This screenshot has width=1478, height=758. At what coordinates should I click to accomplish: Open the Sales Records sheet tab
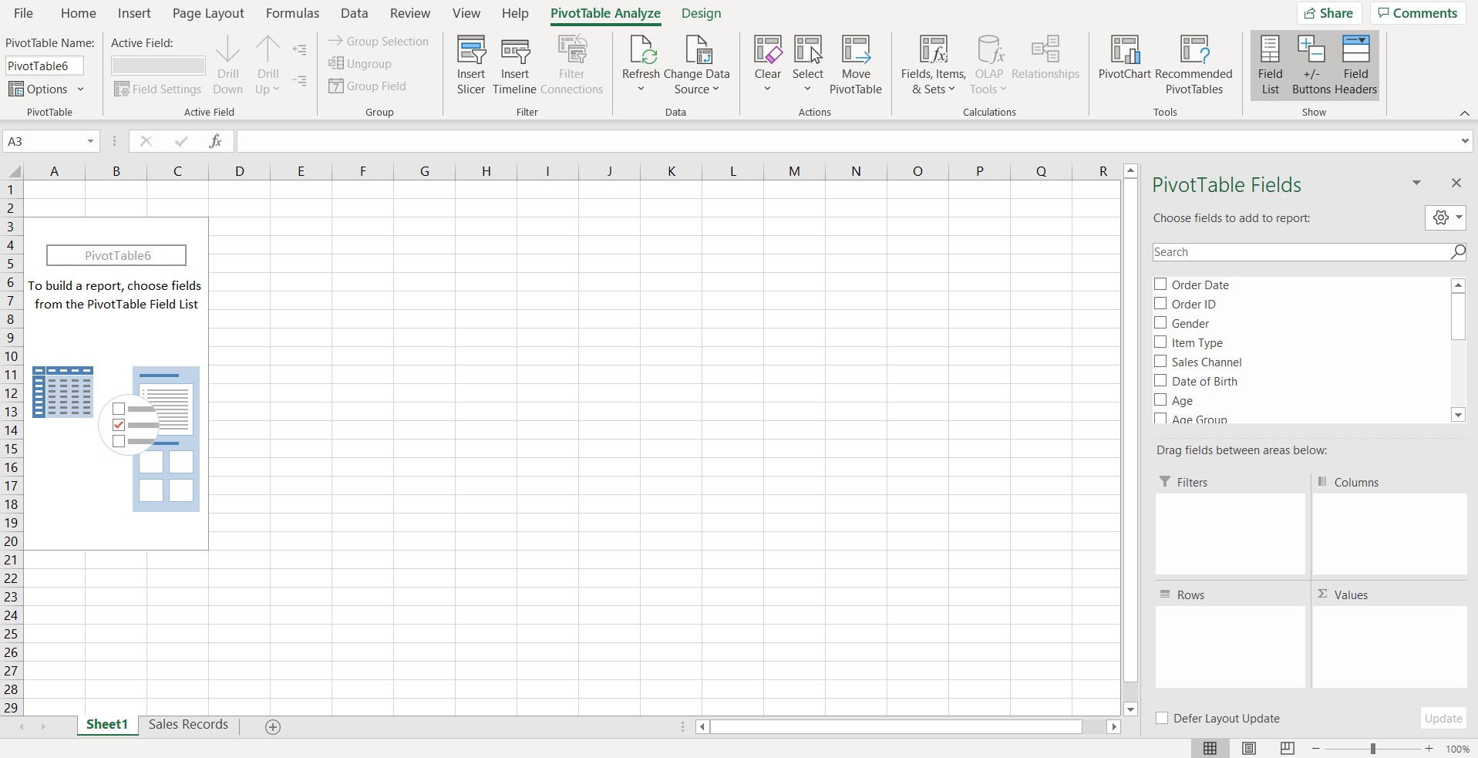187,724
